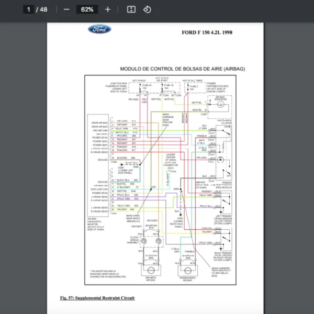The height and width of the screenshot is (314, 314).
Task: Click the 'AIR BAG INDICATOR' label in diagram
Action: [x=220, y=98]
